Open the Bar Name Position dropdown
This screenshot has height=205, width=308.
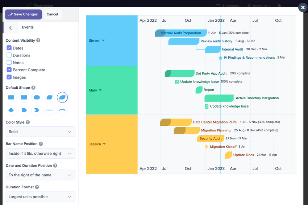(x=40, y=154)
